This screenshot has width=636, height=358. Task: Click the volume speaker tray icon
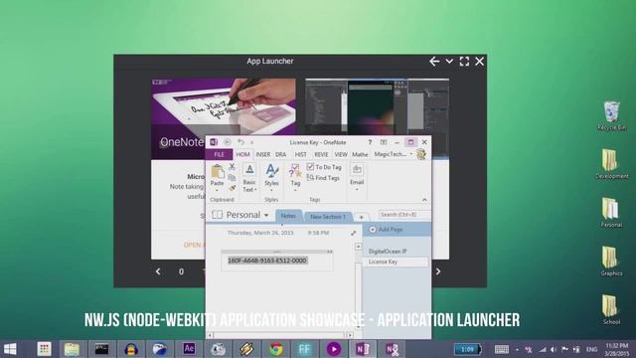coord(554,349)
